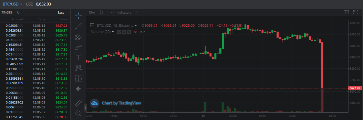Select the crosshair cursor tool
Screen dimensions: 363x120
pyautogui.click(x=78, y=16)
